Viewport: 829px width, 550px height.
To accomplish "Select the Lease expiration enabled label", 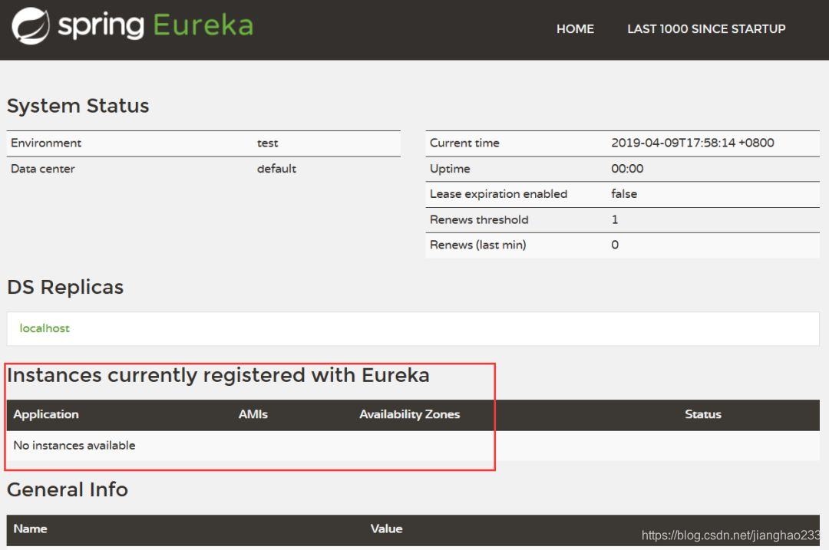I will [x=499, y=194].
